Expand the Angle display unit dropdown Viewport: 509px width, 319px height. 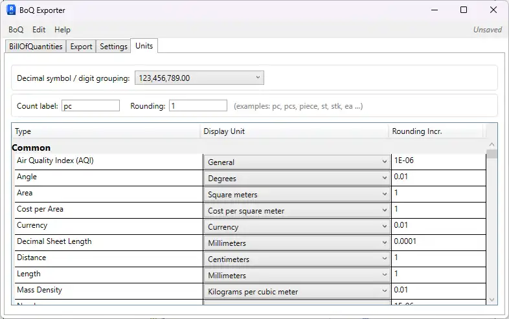[296, 178]
